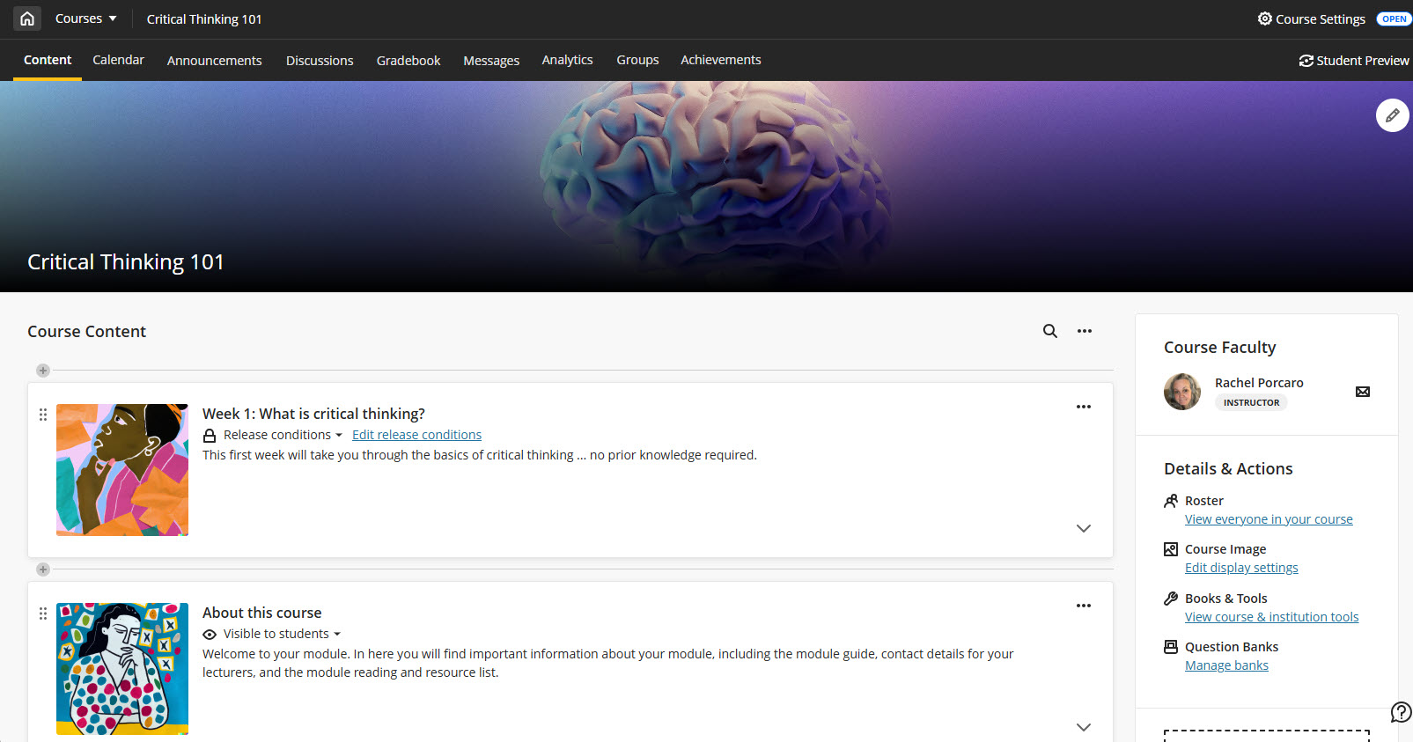
Task: Edit course banner with pencil icon
Action: [x=1393, y=115]
